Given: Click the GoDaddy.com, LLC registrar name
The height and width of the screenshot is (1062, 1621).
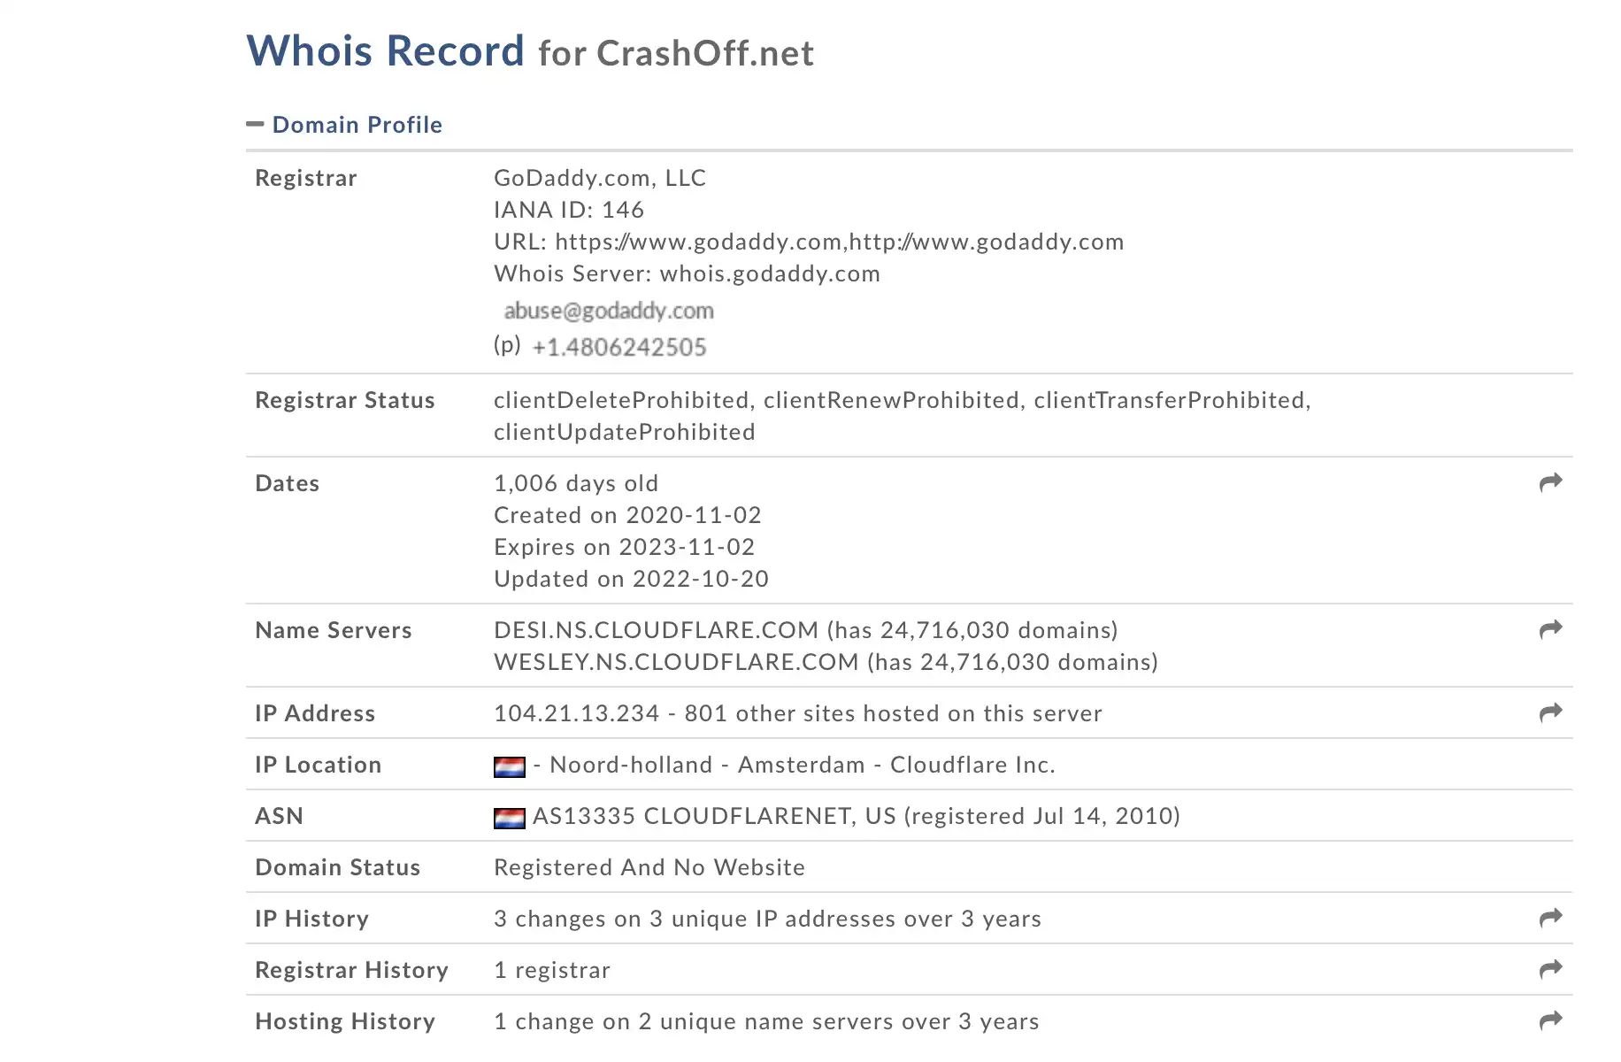Looking at the screenshot, I should coord(600,178).
